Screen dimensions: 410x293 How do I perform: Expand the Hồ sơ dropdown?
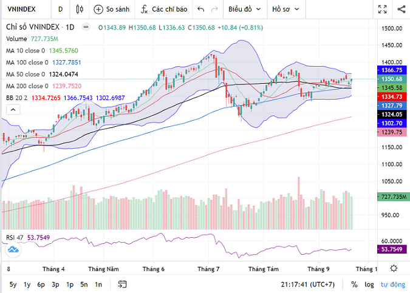tap(285, 10)
